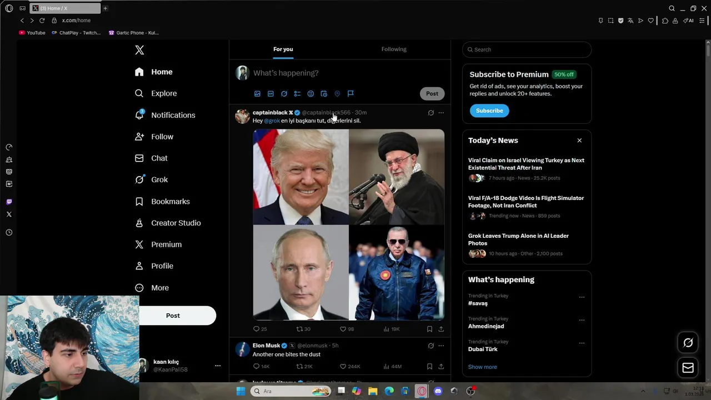Click the gray Post button in the composer
Screen dimensions: 711x400
coord(432,94)
